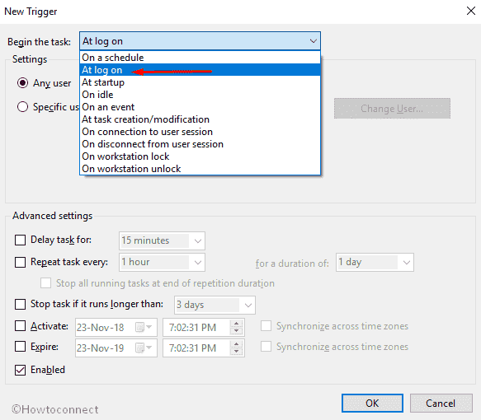Open the Begin the task dropdown
The image size is (481, 420).
(x=200, y=41)
